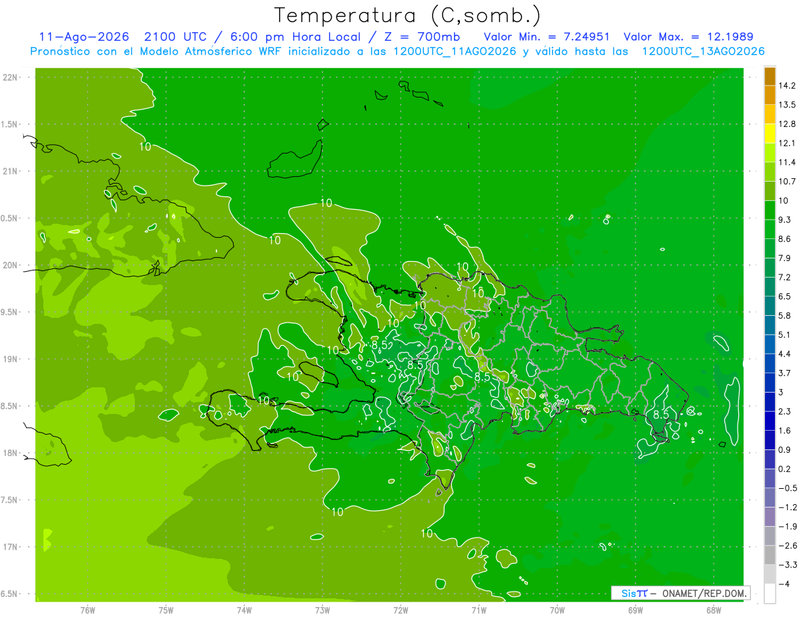Screen dimensions: 801x619
Task: Pick the gray swatch between -3.3 and -2.6
Action: 770,555
